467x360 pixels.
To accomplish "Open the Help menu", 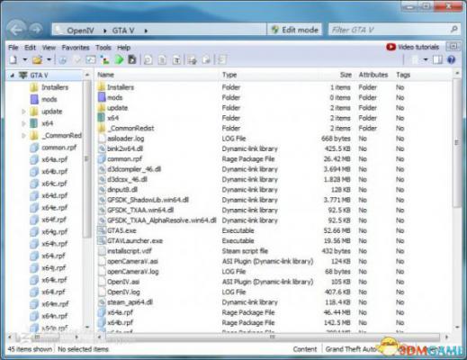I will point(123,48).
